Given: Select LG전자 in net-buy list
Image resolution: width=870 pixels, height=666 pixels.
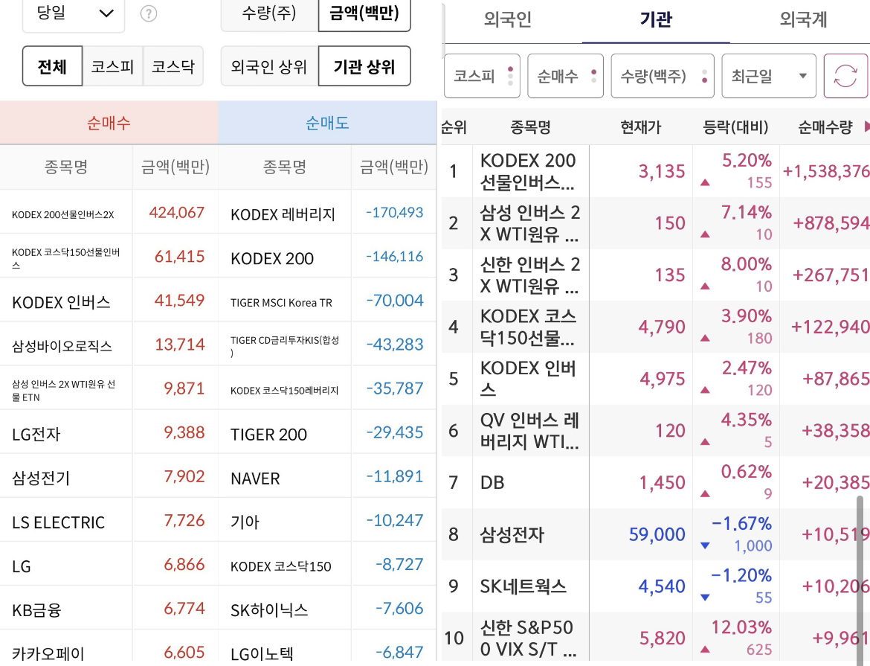Looking at the screenshot, I should click(36, 434).
